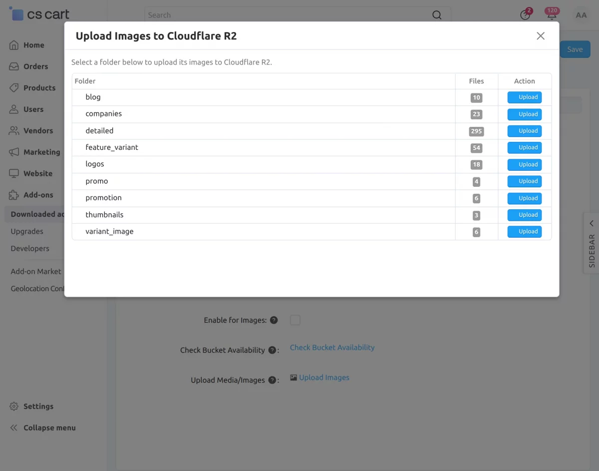
Task: Click the Marketing megaphone icon
Action: pyautogui.click(x=14, y=152)
